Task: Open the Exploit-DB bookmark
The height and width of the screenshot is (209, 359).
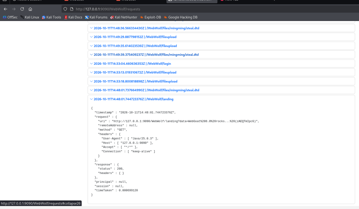Action: (x=150, y=17)
